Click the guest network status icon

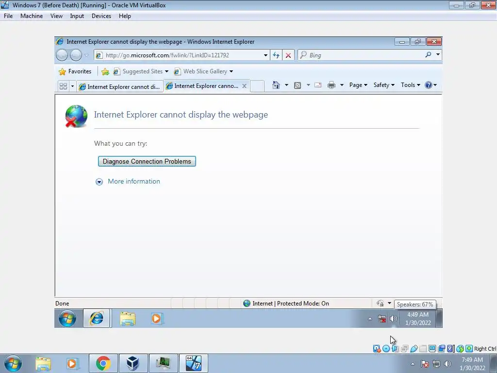pos(382,319)
